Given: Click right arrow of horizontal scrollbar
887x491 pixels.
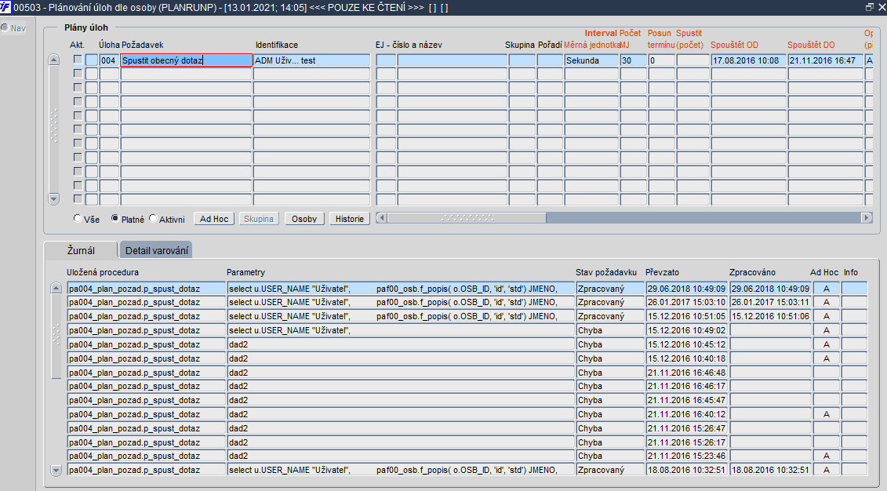Looking at the screenshot, I should pyautogui.click(x=867, y=218).
